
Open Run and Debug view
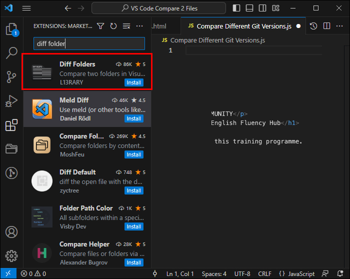pyautogui.click(x=11, y=101)
